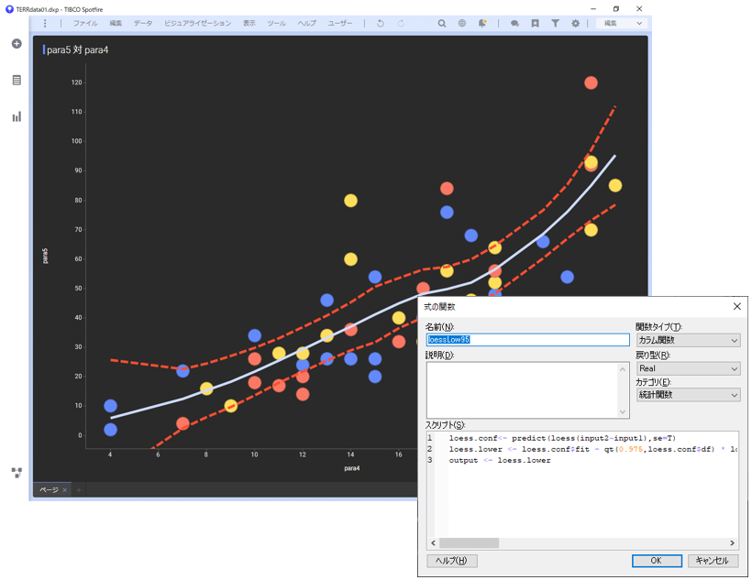This screenshot has height=580, width=752.
Task: Close the expression function dialog
Action: coord(737,306)
